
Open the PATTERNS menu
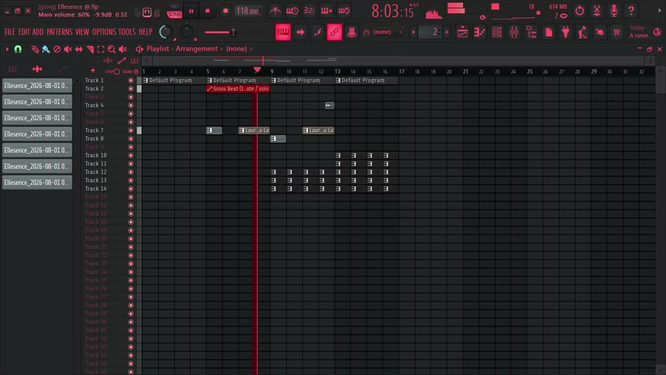coord(59,32)
